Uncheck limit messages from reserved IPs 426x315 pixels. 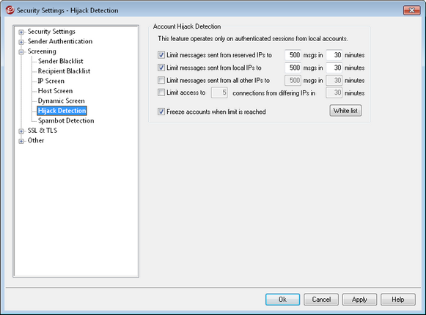(x=161, y=55)
